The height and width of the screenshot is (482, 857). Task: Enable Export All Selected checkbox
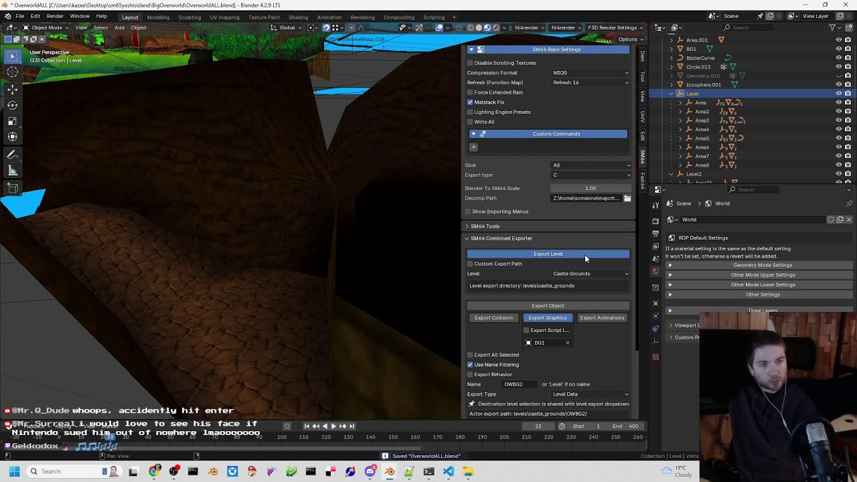[x=470, y=355]
